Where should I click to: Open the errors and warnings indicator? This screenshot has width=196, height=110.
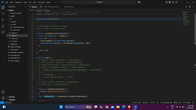click(9, 103)
